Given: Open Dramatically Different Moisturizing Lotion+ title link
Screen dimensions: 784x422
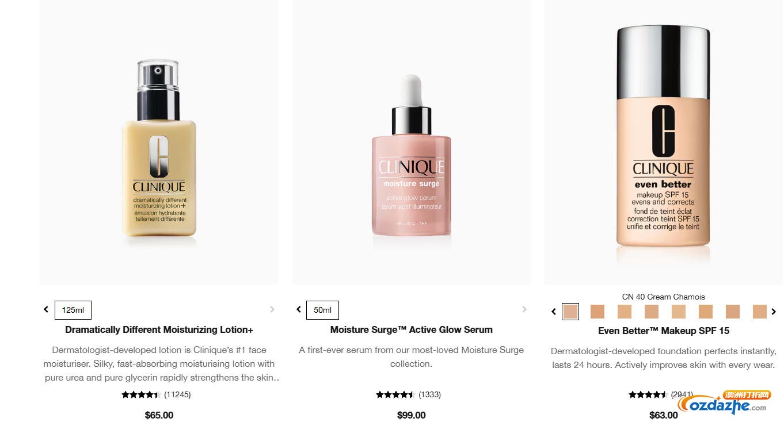Looking at the screenshot, I should click(x=159, y=329).
